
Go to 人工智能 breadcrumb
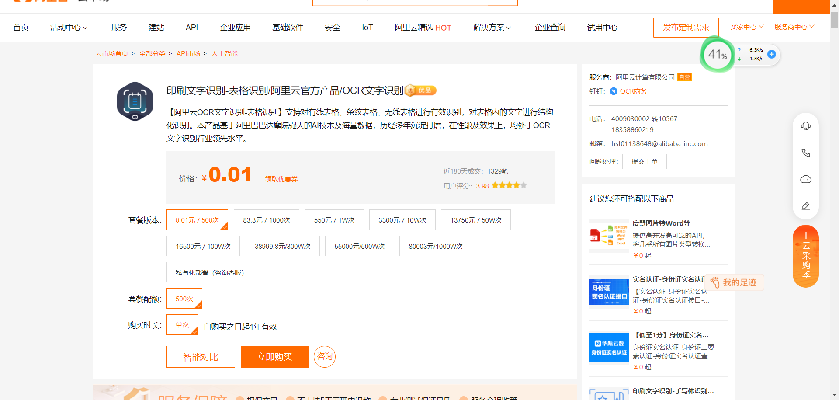pyautogui.click(x=225, y=53)
